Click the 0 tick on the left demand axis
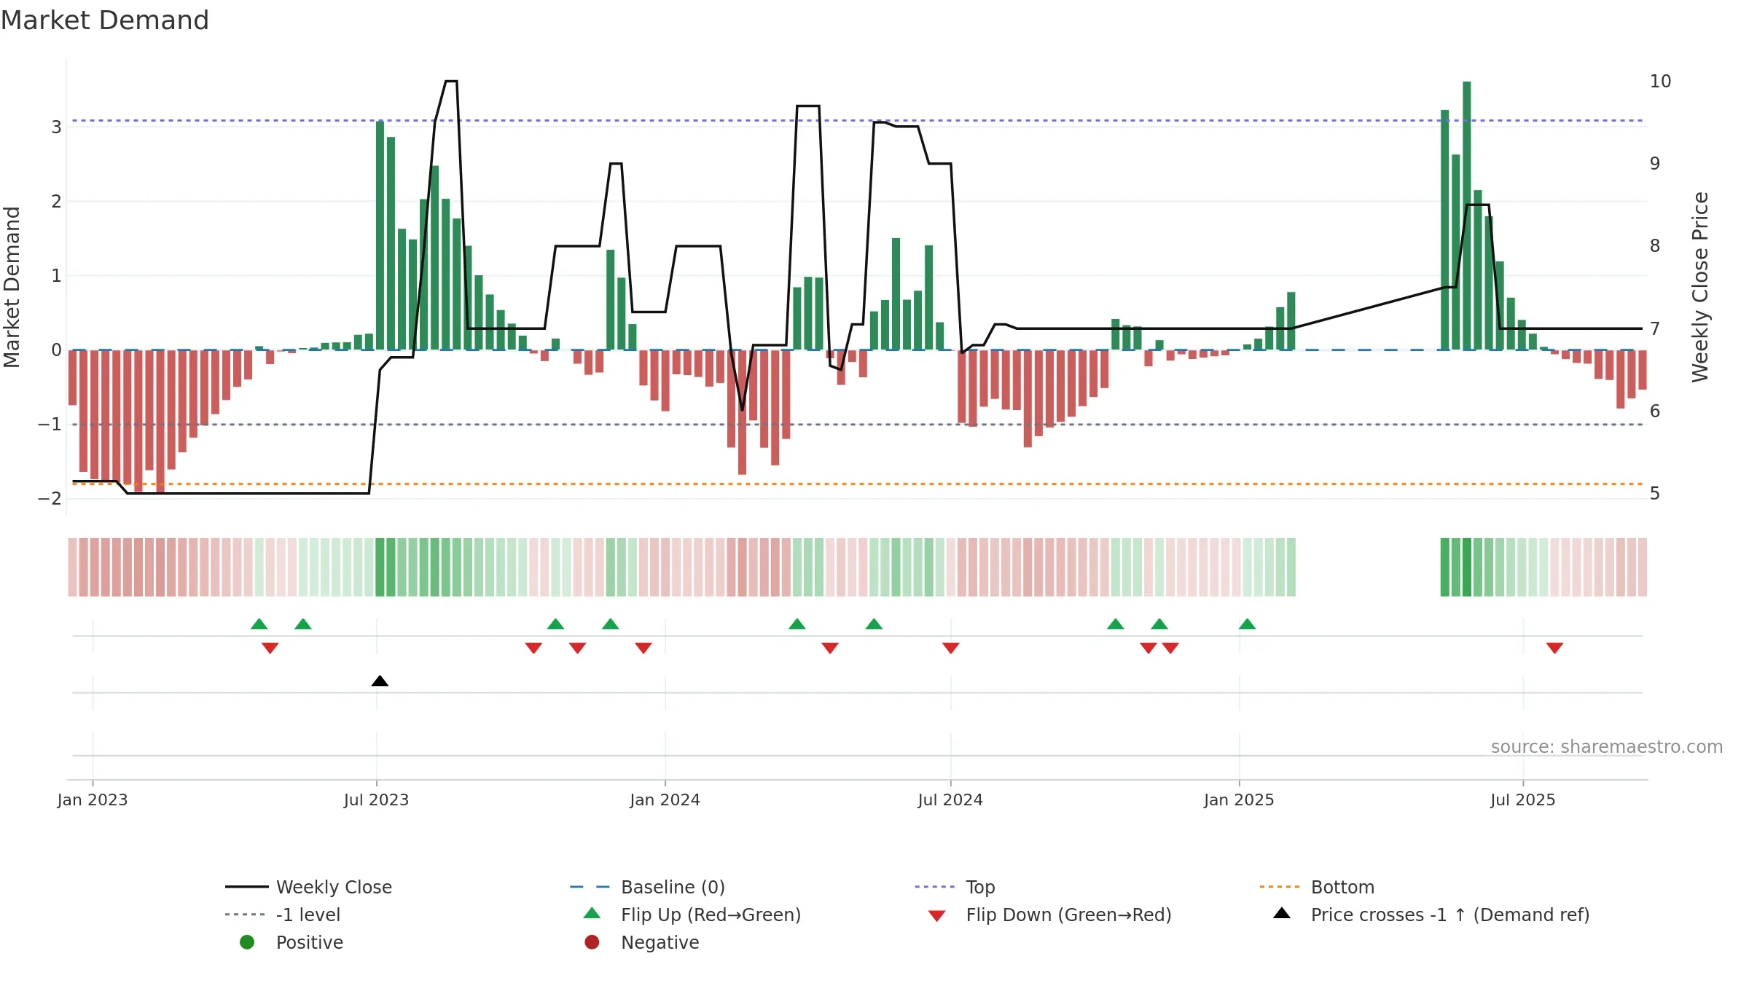Viewport: 1749px width, 983px height. pyautogui.click(x=56, y=350)
